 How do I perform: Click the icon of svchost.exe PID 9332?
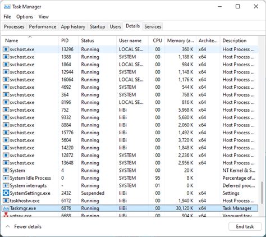click(x=6, y=117)
